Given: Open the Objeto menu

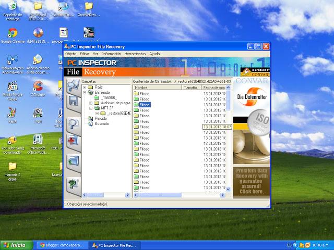Looking at the screenshot, I should (70, 54).
